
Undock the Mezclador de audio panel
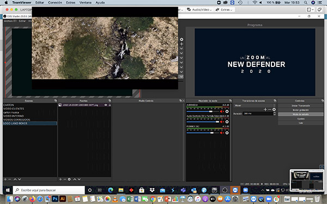(230, 101)
